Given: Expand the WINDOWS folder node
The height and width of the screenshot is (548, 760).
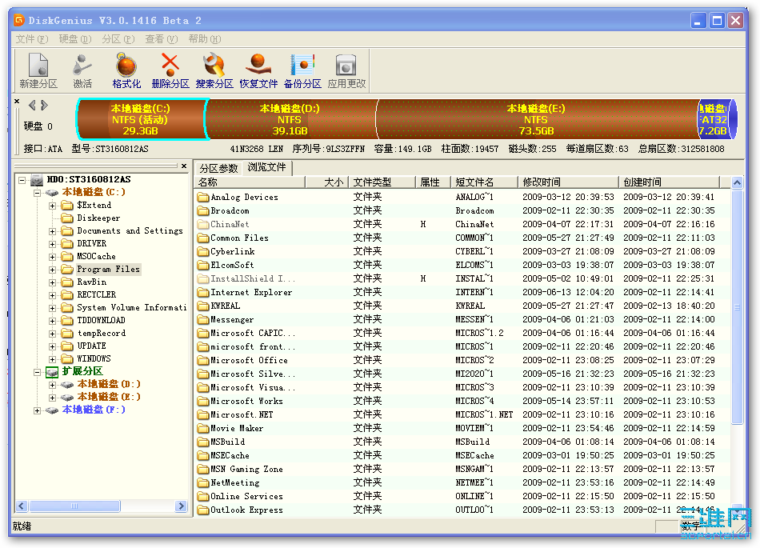Looking at the screenshot, I should point(52,359).
